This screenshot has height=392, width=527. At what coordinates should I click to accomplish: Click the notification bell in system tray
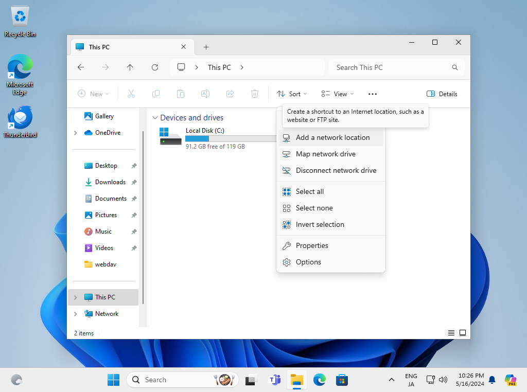(x=492, y=380)
